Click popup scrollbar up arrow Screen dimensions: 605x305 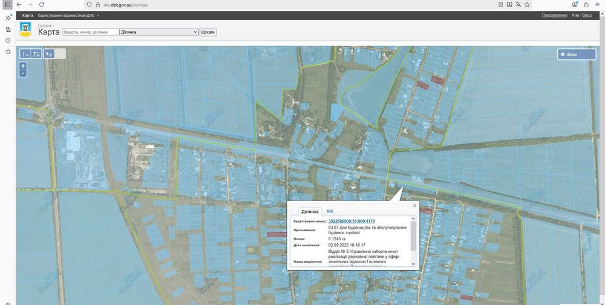(413, 218)
